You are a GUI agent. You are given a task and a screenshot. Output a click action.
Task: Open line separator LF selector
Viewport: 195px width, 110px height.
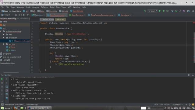[161, 105]
